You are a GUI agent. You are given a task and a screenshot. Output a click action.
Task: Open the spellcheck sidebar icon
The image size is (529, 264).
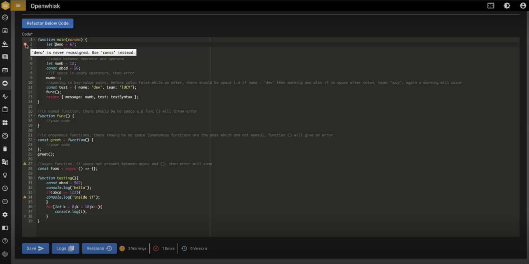point(5,97)
